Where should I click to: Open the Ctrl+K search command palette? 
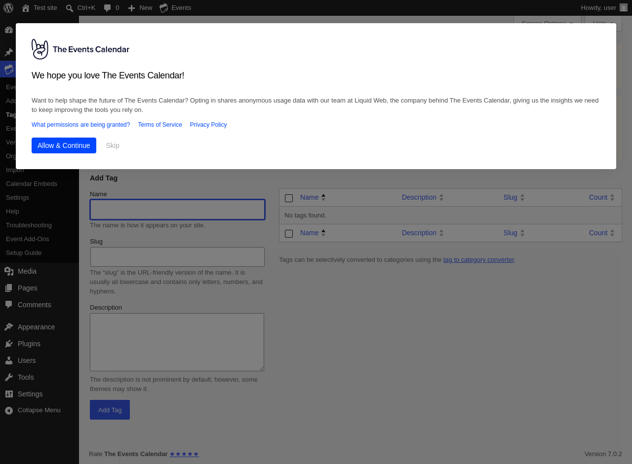coord(80,8)
